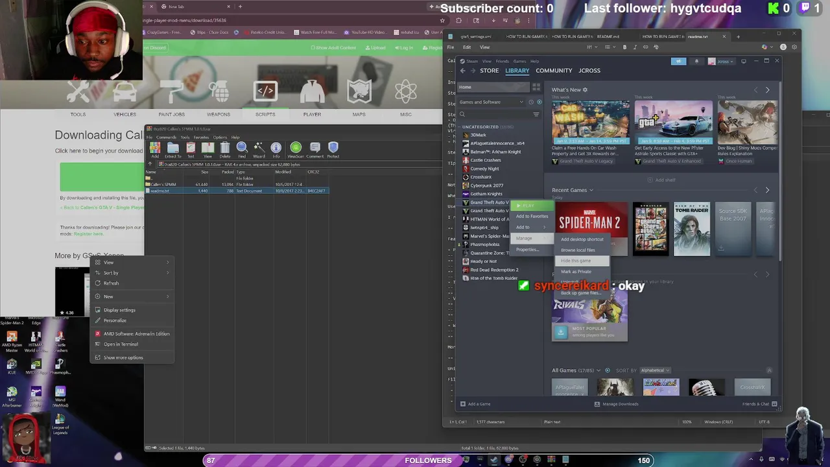Open the Favorites menu in WinRAR
The height and width of the screenshot is (467, 830).
click(201, 138)
